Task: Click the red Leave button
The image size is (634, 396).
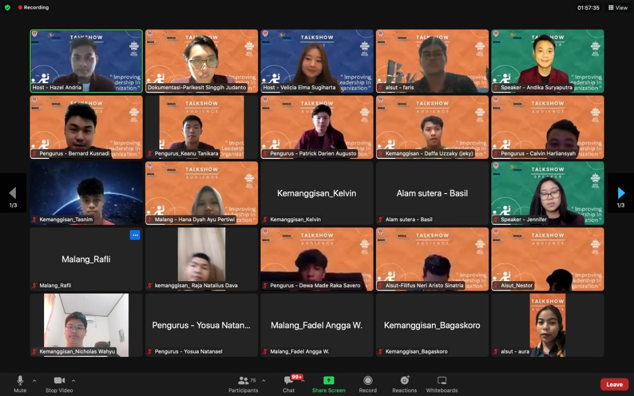Action: (x=615, y=384)
